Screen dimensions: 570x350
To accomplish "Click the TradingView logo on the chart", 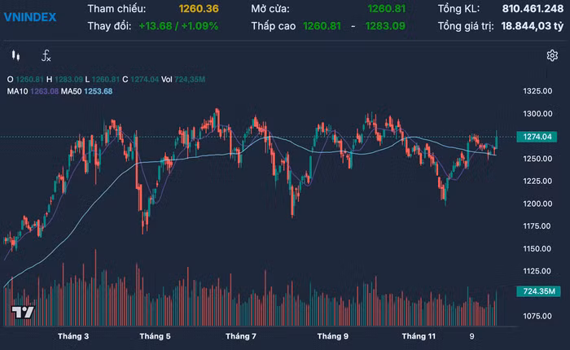I will click(22, 313).
